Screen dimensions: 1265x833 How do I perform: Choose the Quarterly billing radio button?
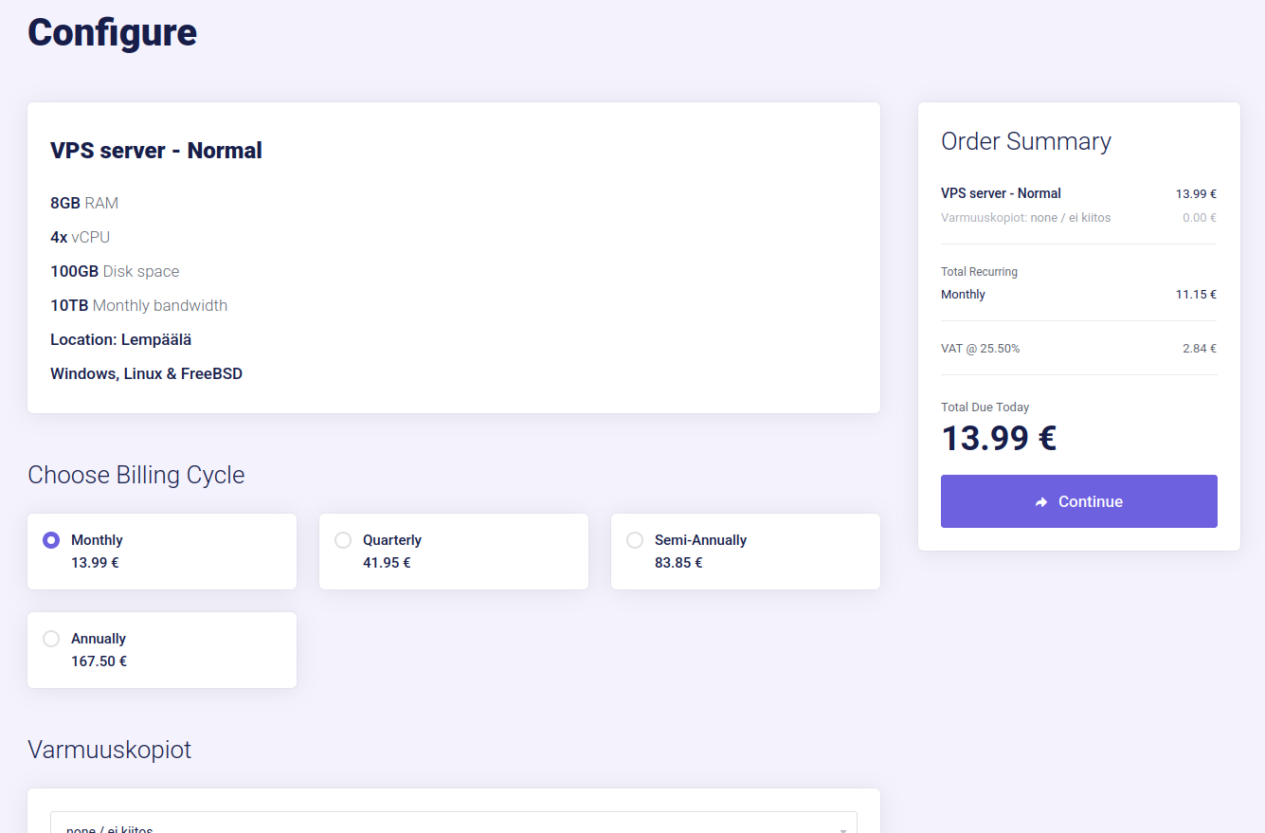343,540
